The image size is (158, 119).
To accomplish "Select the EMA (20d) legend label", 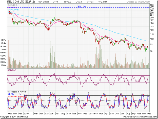I will click(x=13, y=5).
